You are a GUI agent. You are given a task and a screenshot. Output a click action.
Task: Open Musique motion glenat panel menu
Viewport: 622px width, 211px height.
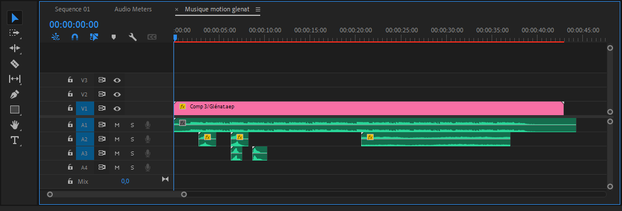point(258,9)
